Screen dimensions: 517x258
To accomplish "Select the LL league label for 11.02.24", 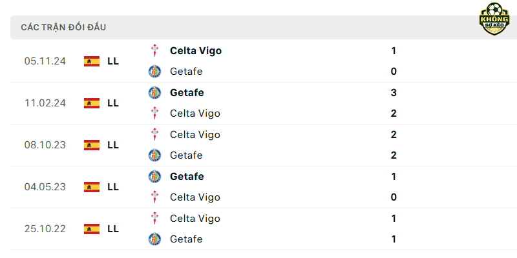I will point(113,103).
